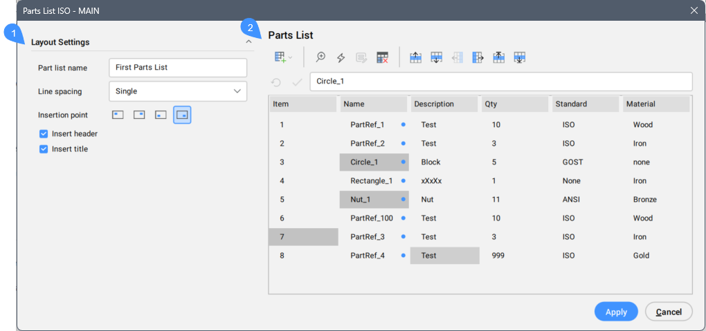Open the add column table dropdown
706x331 pixels.
283,58
